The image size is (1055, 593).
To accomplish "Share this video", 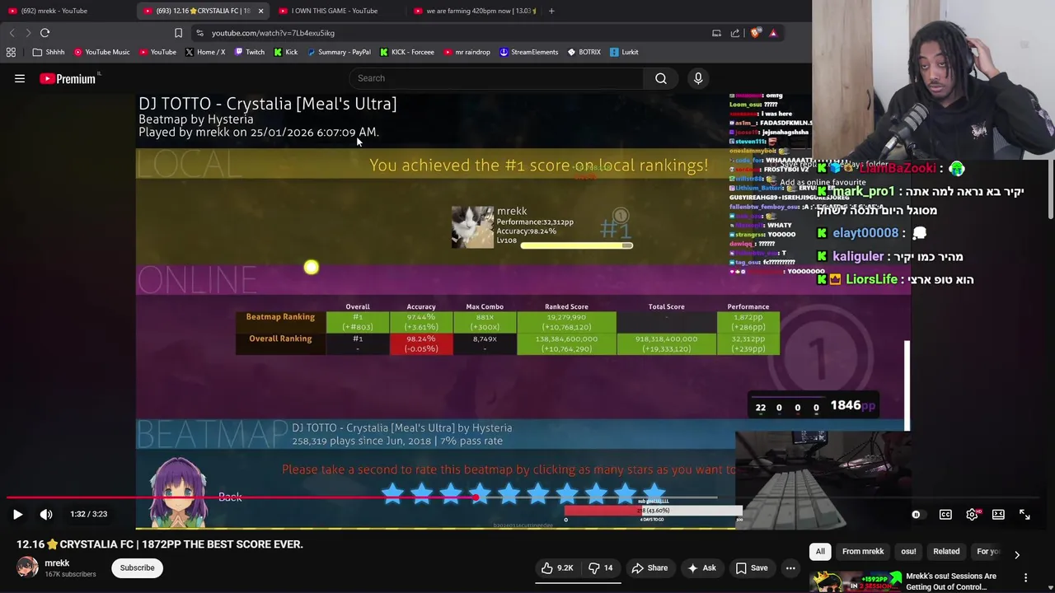I will 649,567.
